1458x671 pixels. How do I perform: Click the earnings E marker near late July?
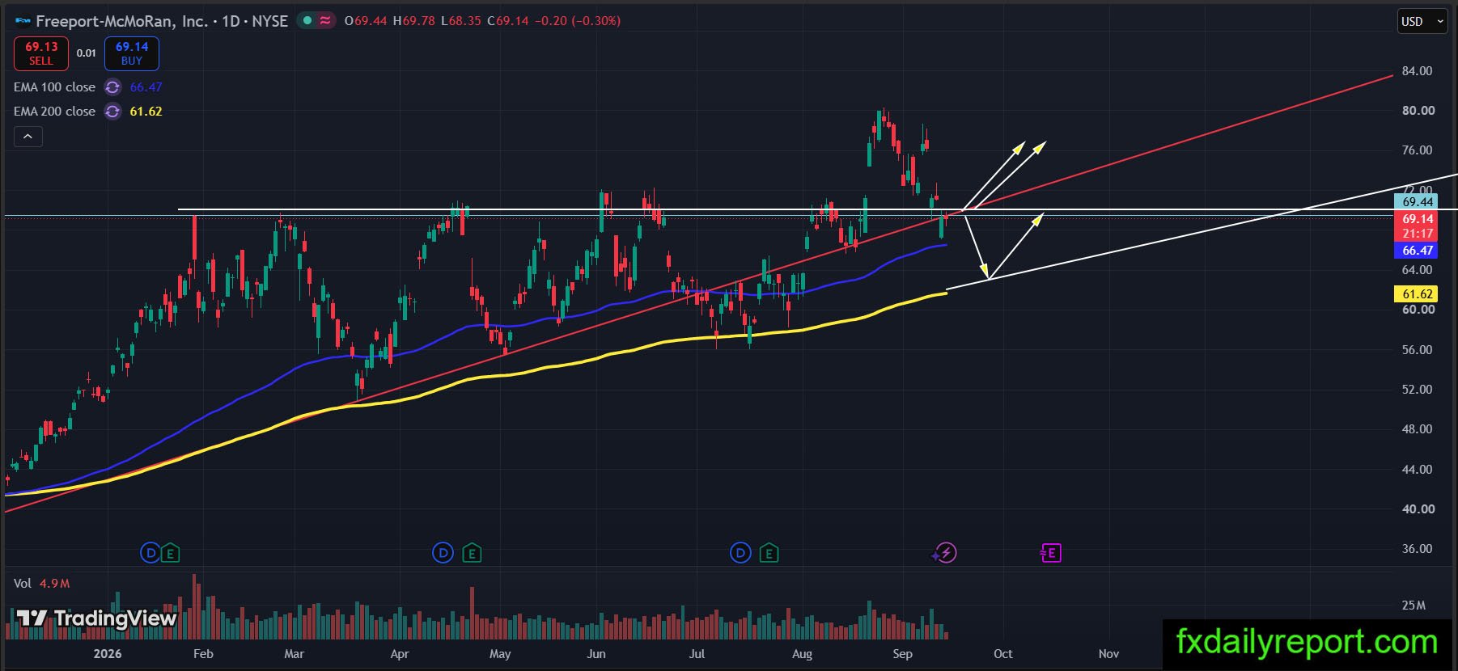click(769, 554)
